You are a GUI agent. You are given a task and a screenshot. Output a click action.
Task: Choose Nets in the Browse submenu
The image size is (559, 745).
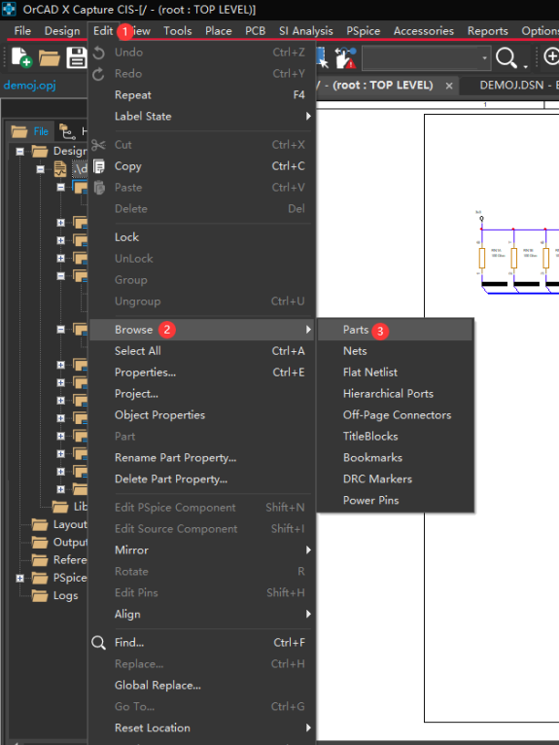pos(395,351)
